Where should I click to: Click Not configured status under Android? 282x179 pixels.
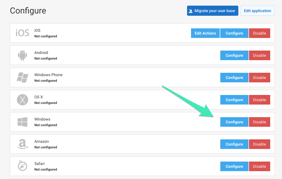[x=46, y=58]
